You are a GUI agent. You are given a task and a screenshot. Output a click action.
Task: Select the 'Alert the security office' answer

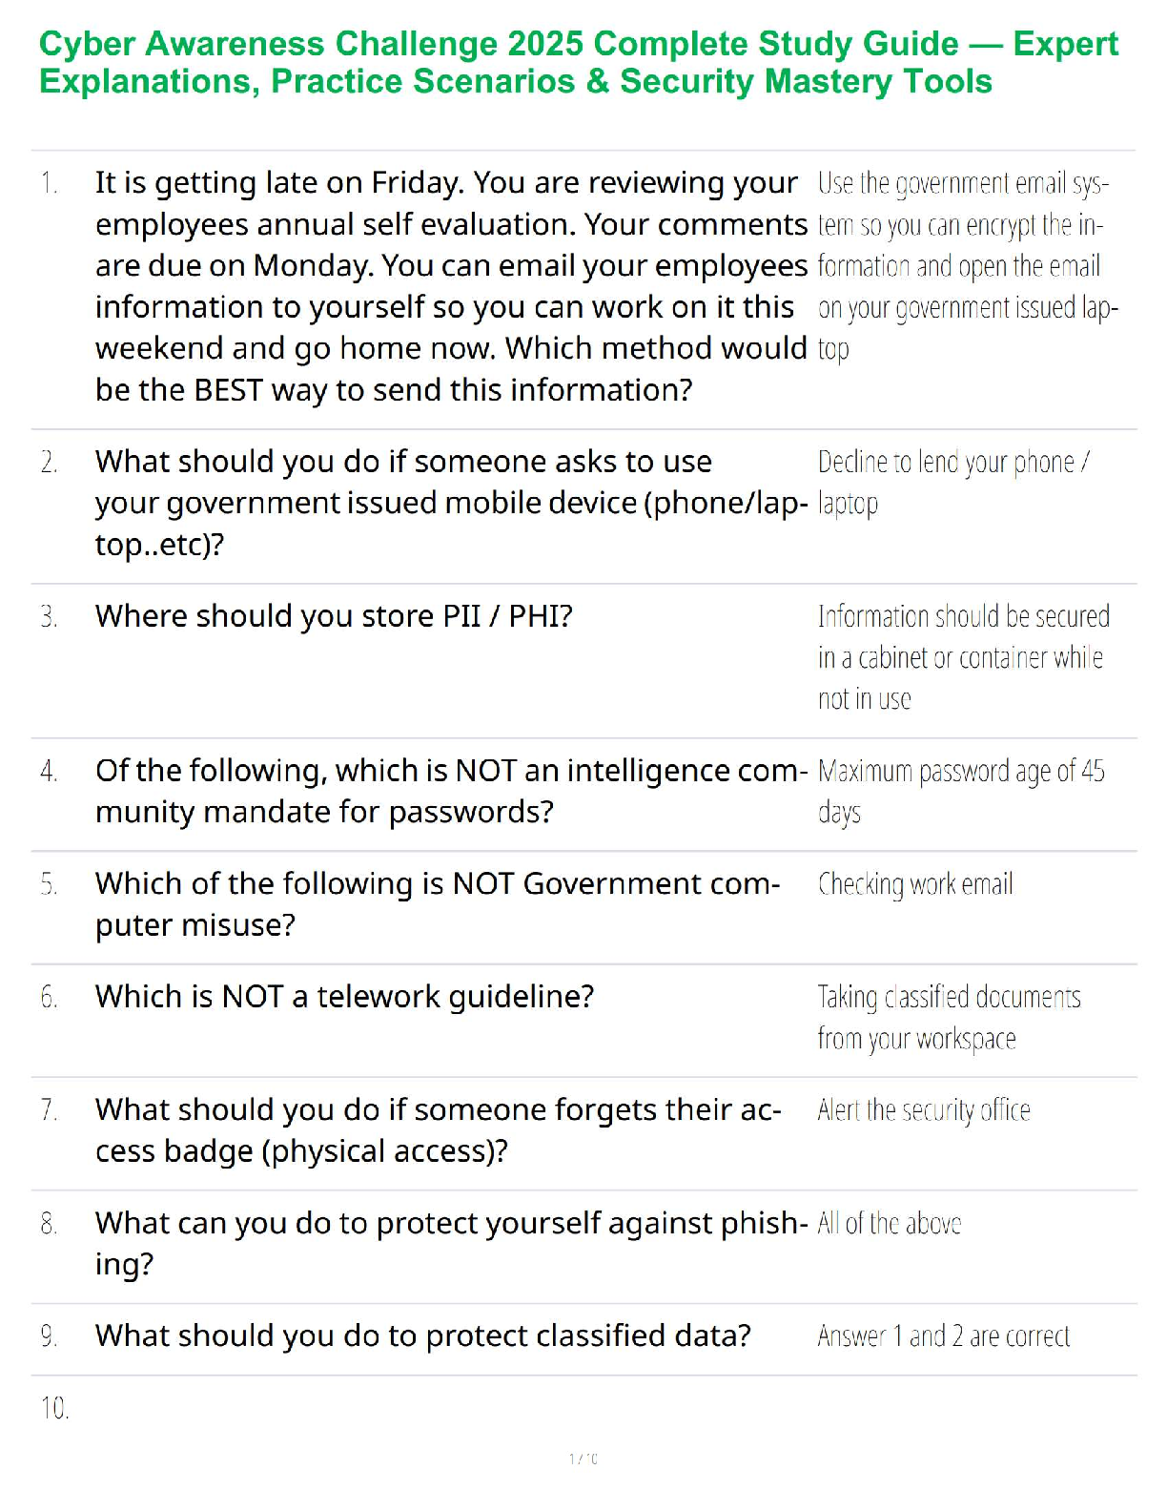pyautogui.click(x=923, y=1110)
